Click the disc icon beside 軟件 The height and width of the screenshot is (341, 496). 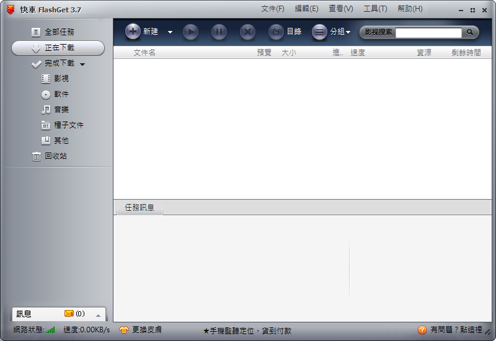click(46, 95)
